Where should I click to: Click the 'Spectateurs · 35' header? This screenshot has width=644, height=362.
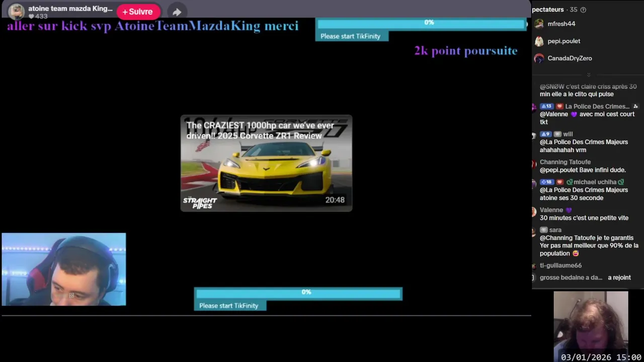point(554,10)
